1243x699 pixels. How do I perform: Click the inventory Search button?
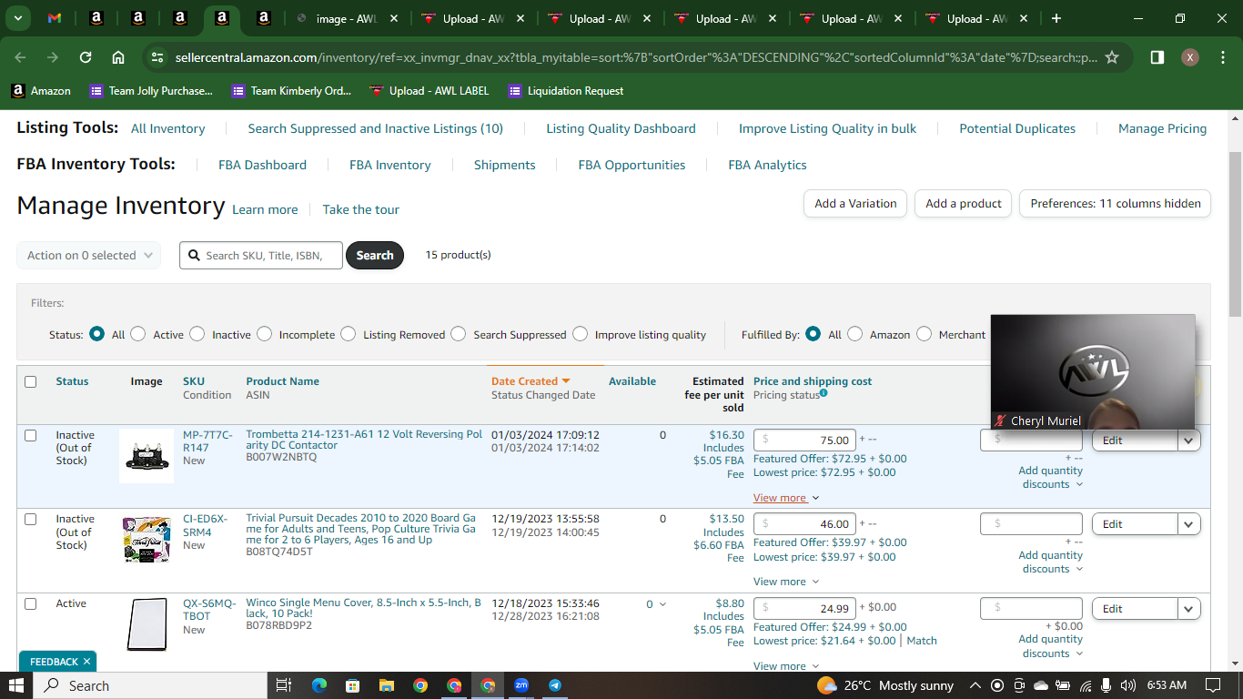pyautogui.click(x=375, y=256)
